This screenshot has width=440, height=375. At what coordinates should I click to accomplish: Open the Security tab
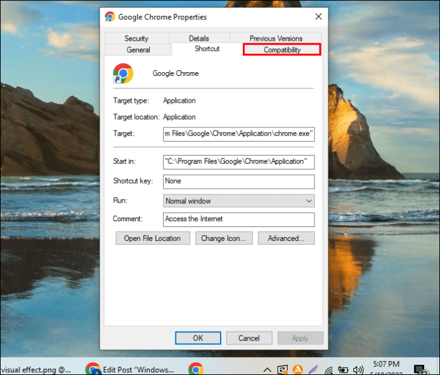pos(136,38)
